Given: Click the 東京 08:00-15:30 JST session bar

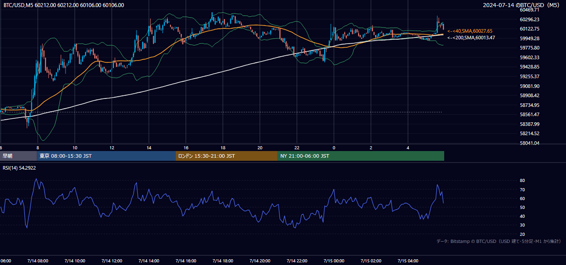Looking at the screenshot, I should tap(106, 156).
